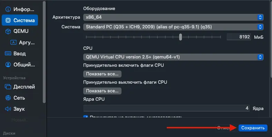Open the QEMU Virtual CPU dropdown
The width and height of the screenshot is (272, 137).
pyautogui.click(x=173, y=57)
